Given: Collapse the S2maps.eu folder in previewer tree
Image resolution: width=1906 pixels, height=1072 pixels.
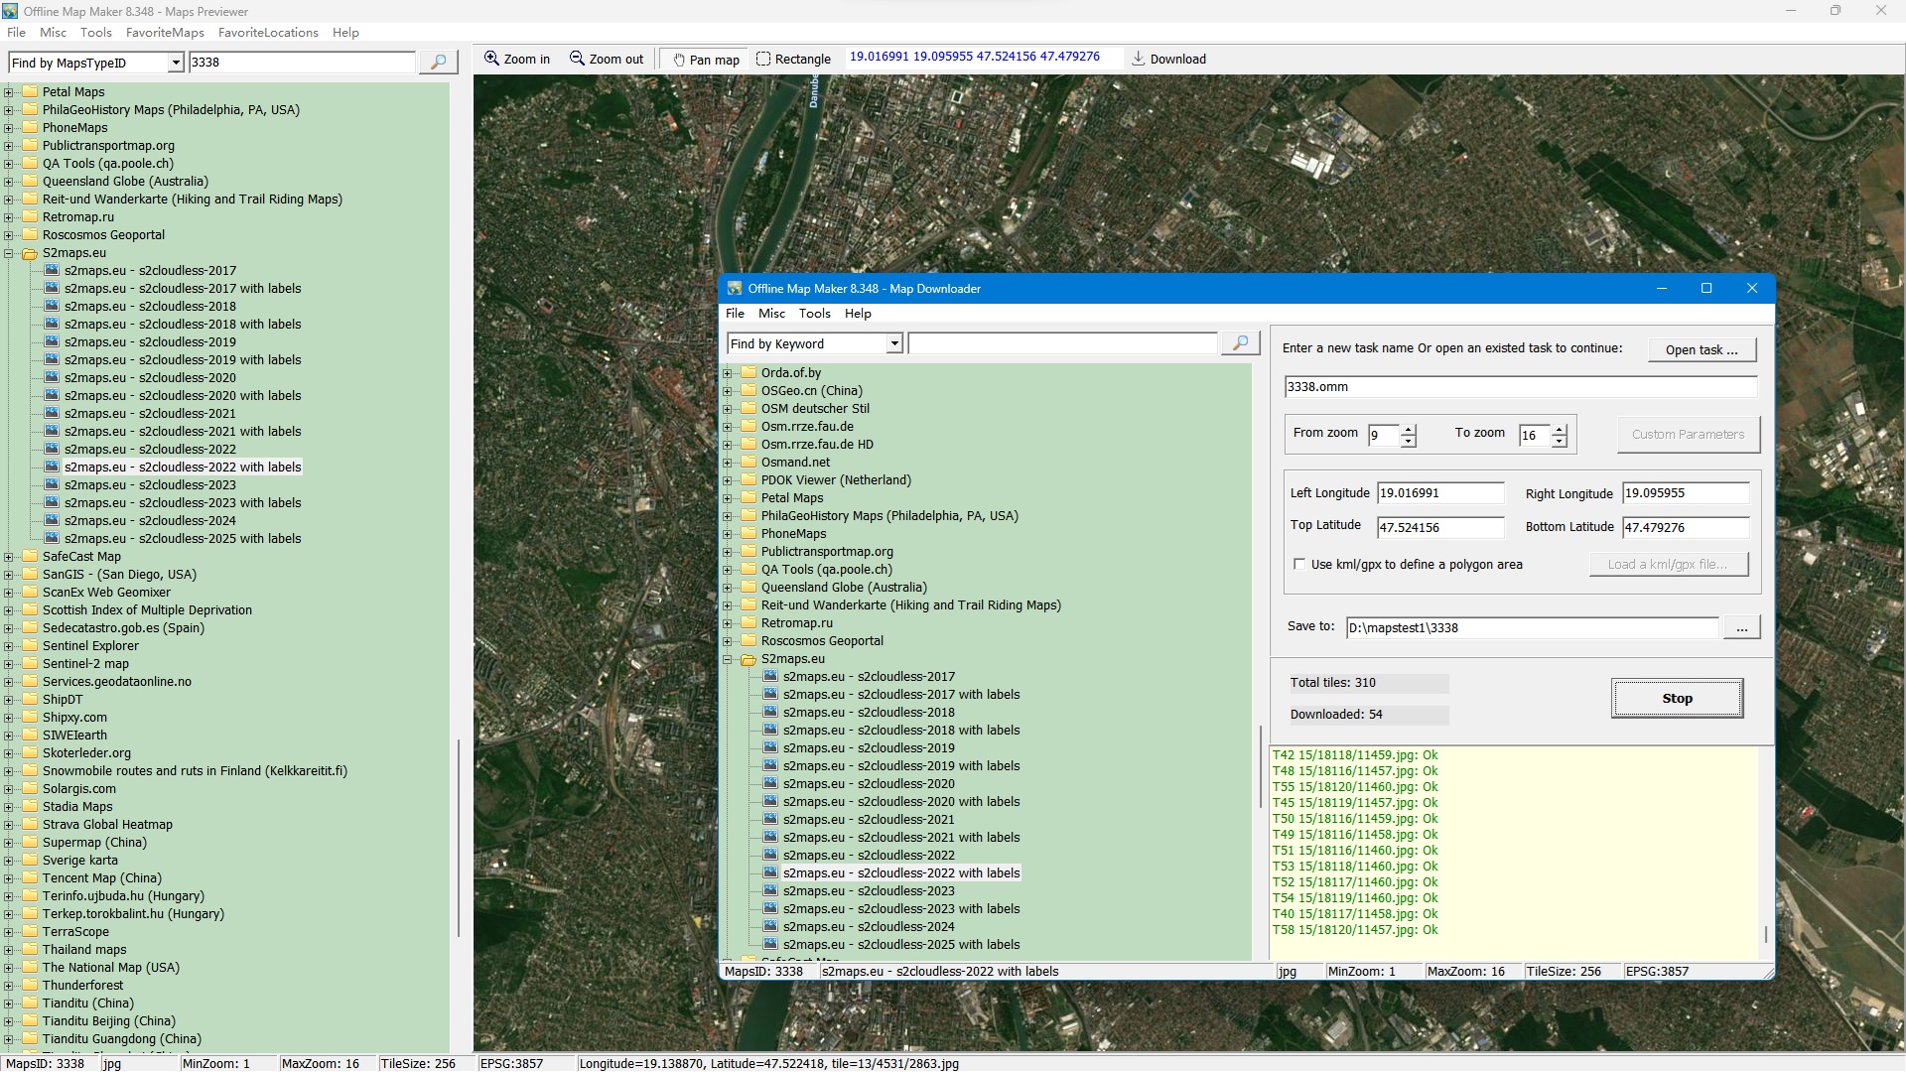Looking at the screenshot, I should (9, 253).
